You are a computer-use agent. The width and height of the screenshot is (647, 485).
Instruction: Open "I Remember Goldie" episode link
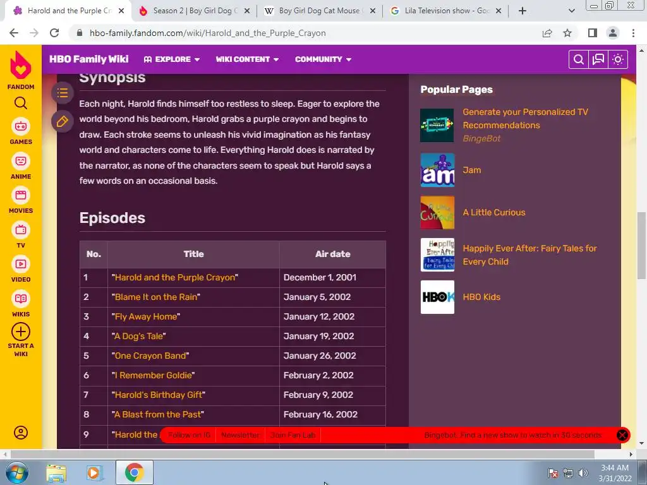pos(153,375)
